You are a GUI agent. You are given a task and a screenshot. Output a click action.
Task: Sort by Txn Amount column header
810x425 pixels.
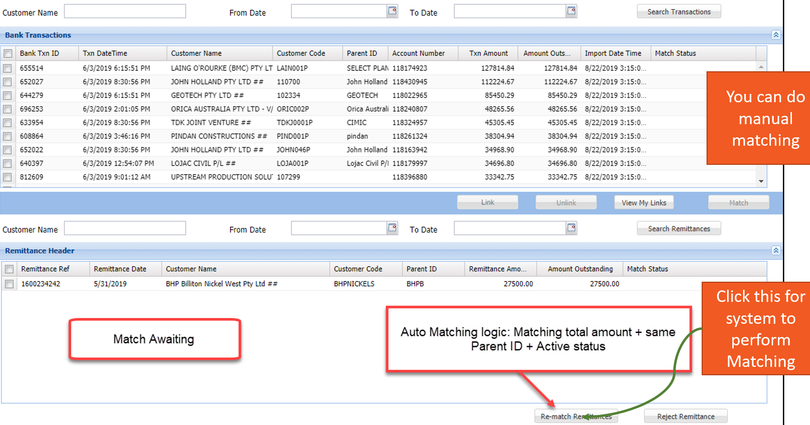click(488, 53)
